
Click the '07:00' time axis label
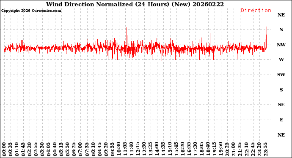point(80,149)
